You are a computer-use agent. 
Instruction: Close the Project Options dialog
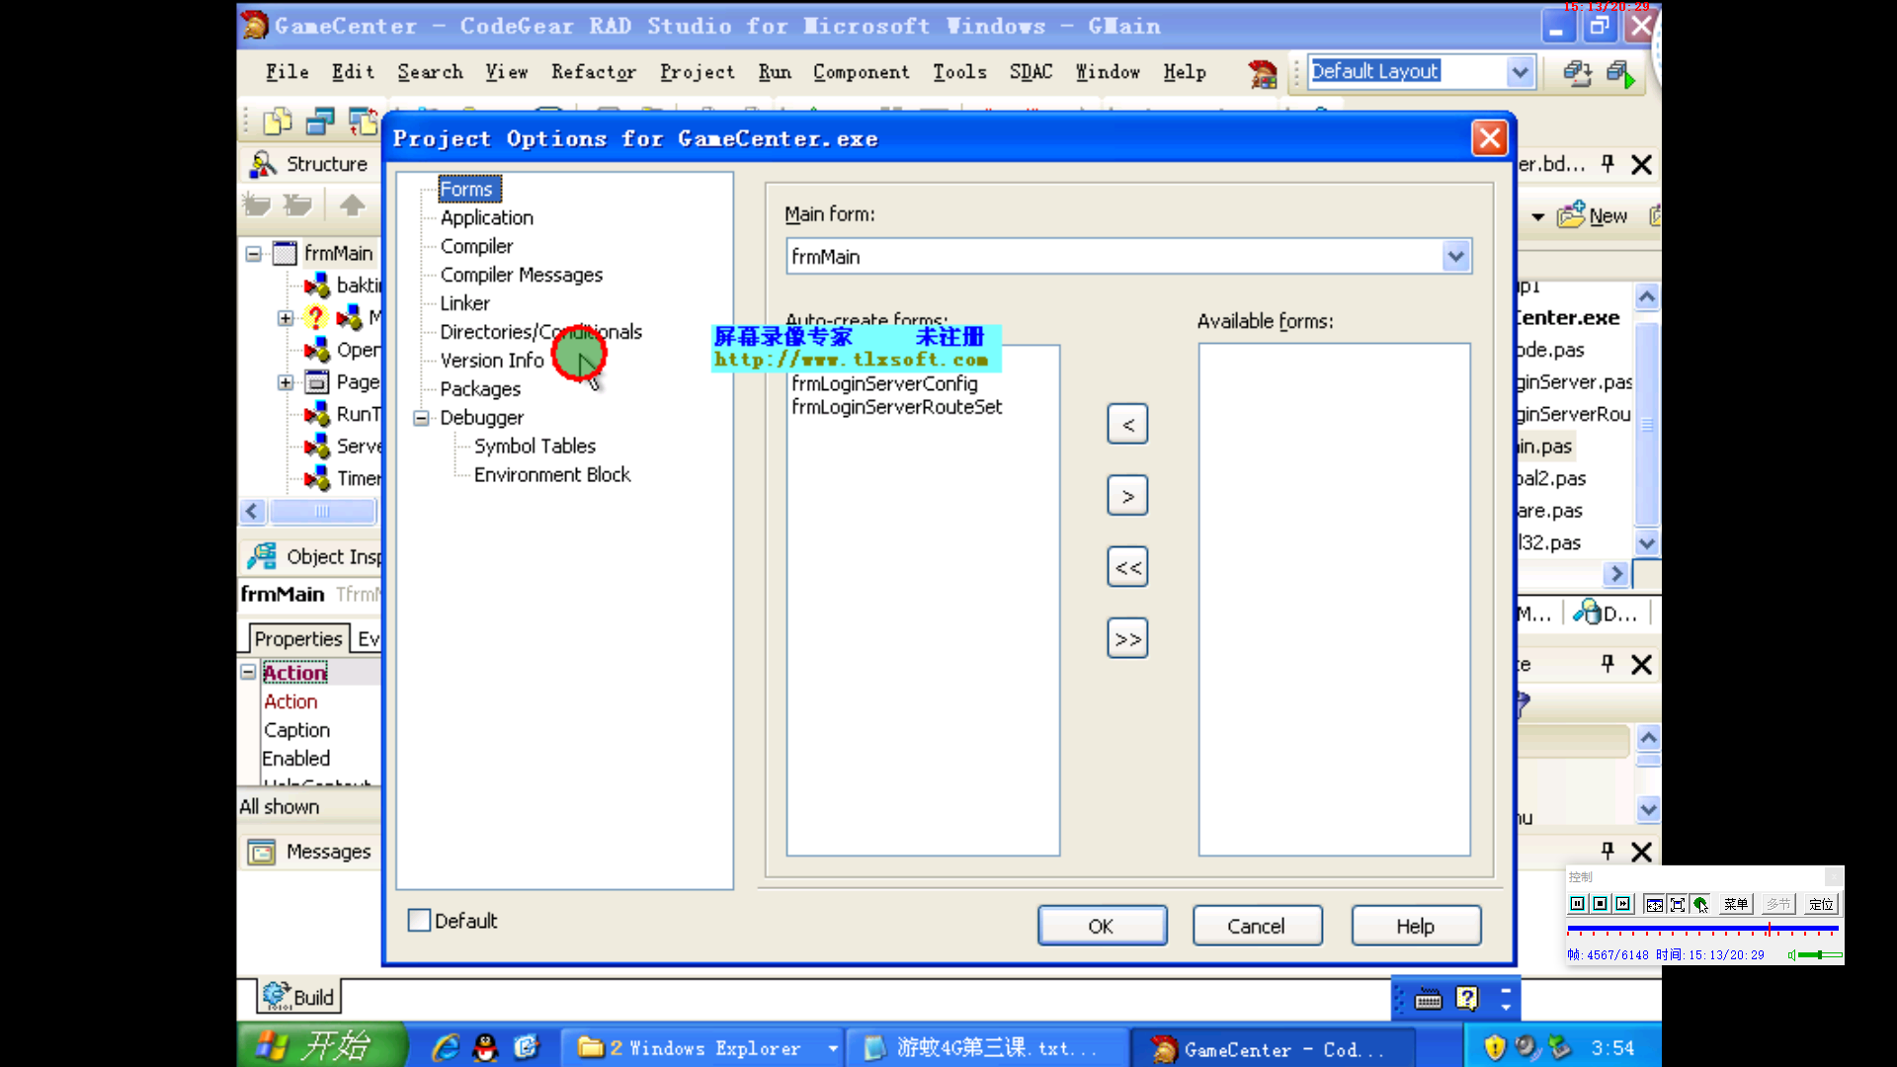point(1489,138)
